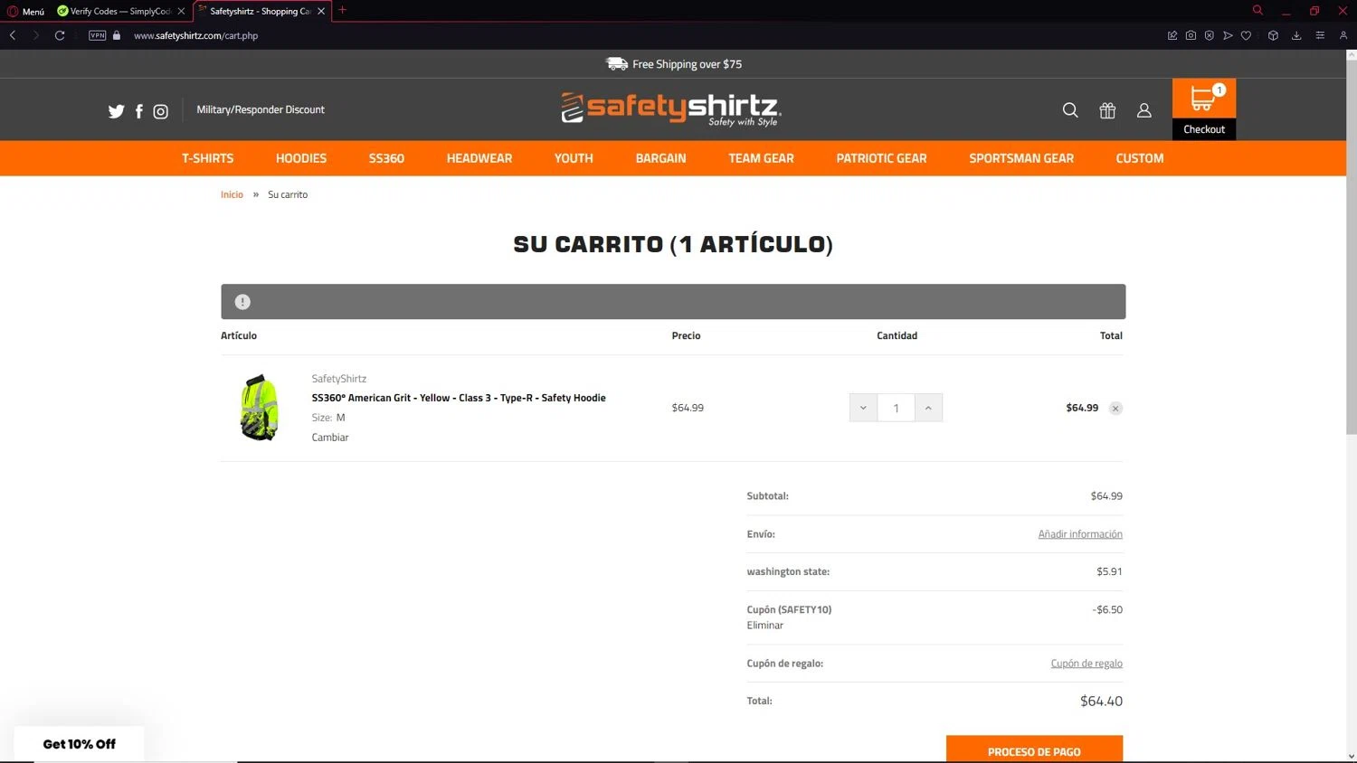
Task: Take a snapshot with the camera icon
Action: click(1191, 35)
